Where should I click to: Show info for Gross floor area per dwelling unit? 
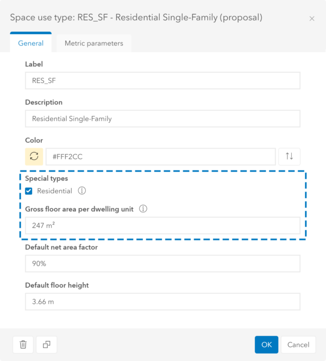[x=143, y=208]
